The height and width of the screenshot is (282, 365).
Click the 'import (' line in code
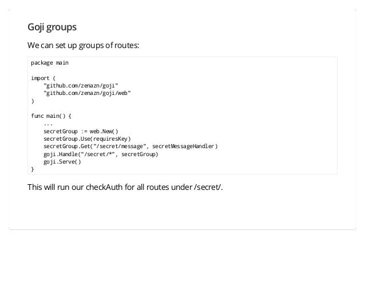tap(43, 78)
